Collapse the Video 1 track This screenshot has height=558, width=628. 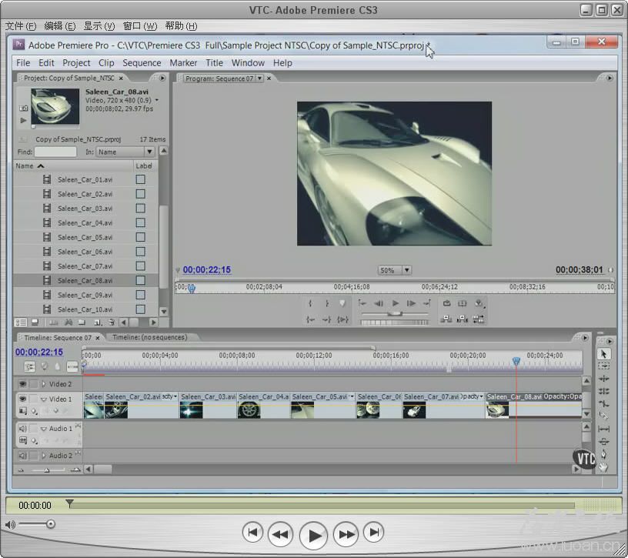tap(44, 399)
